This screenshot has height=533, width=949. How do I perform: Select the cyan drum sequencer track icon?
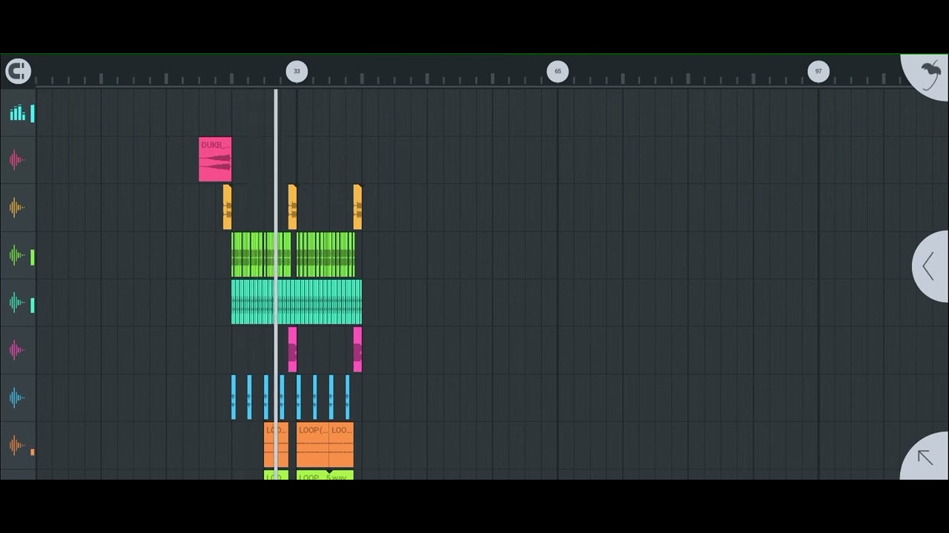coord(18,113)
